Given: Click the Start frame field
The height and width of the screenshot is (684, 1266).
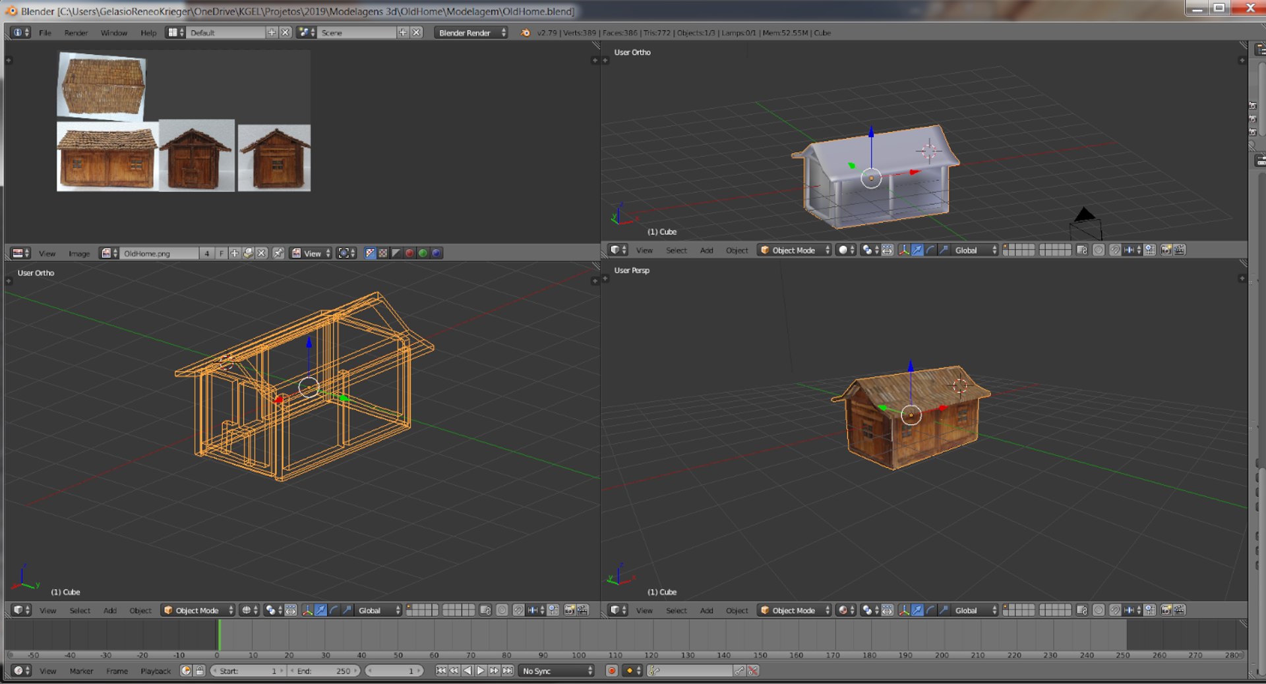Looking at the screenshot, I should tap(248, 671).
